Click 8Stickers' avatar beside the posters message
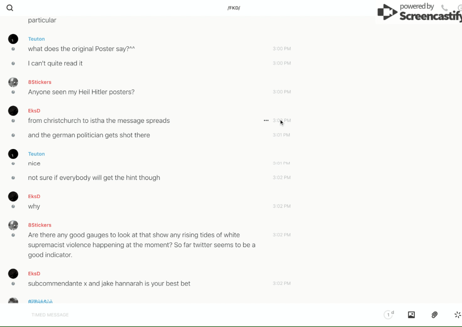The height and width of the screenshot is (327, 462). (13, 82)
